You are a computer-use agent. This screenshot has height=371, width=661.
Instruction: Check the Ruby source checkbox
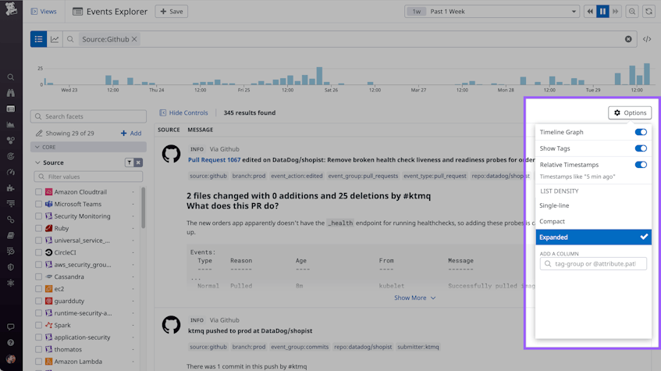[38, 228]
